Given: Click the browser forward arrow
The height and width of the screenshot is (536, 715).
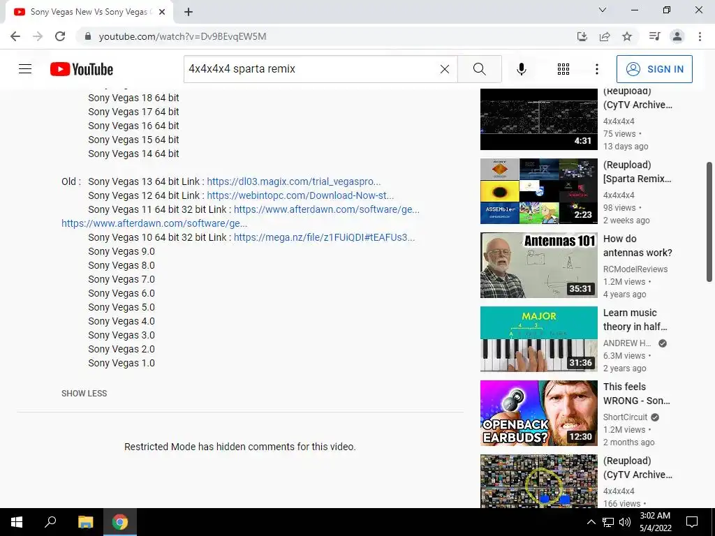Looking at the screenshot, I should pos(38,36).
